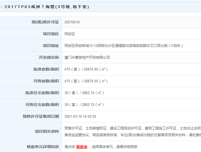Select developer name 厦门中蓉房地产开发有限公司
Image resolution: width=201 pixels, height=152 pixels.
pos(87,58)
